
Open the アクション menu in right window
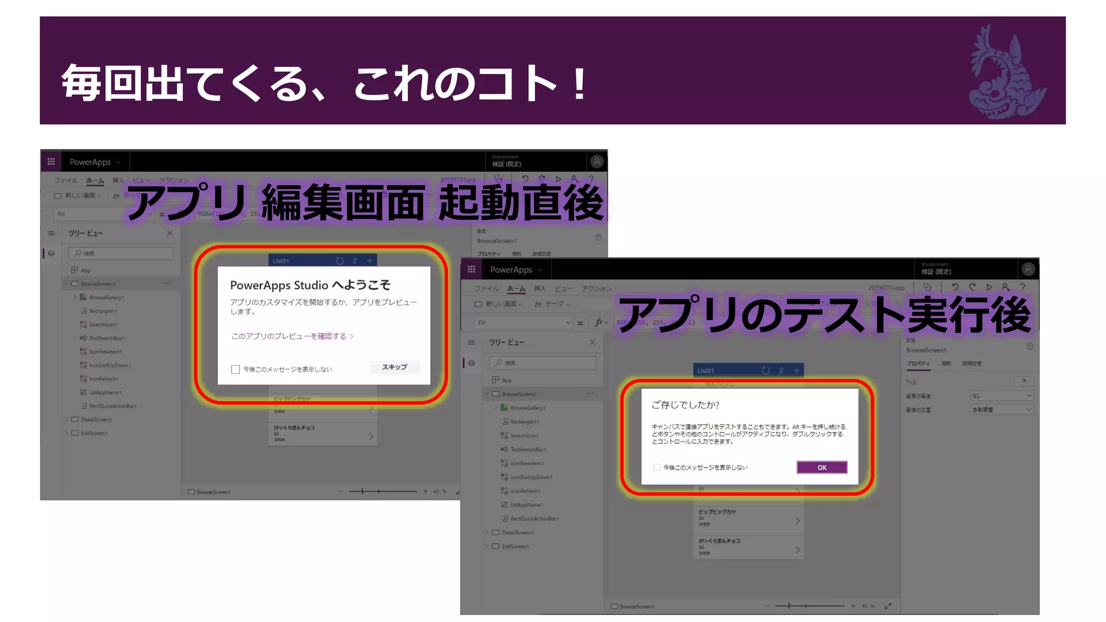597,288
